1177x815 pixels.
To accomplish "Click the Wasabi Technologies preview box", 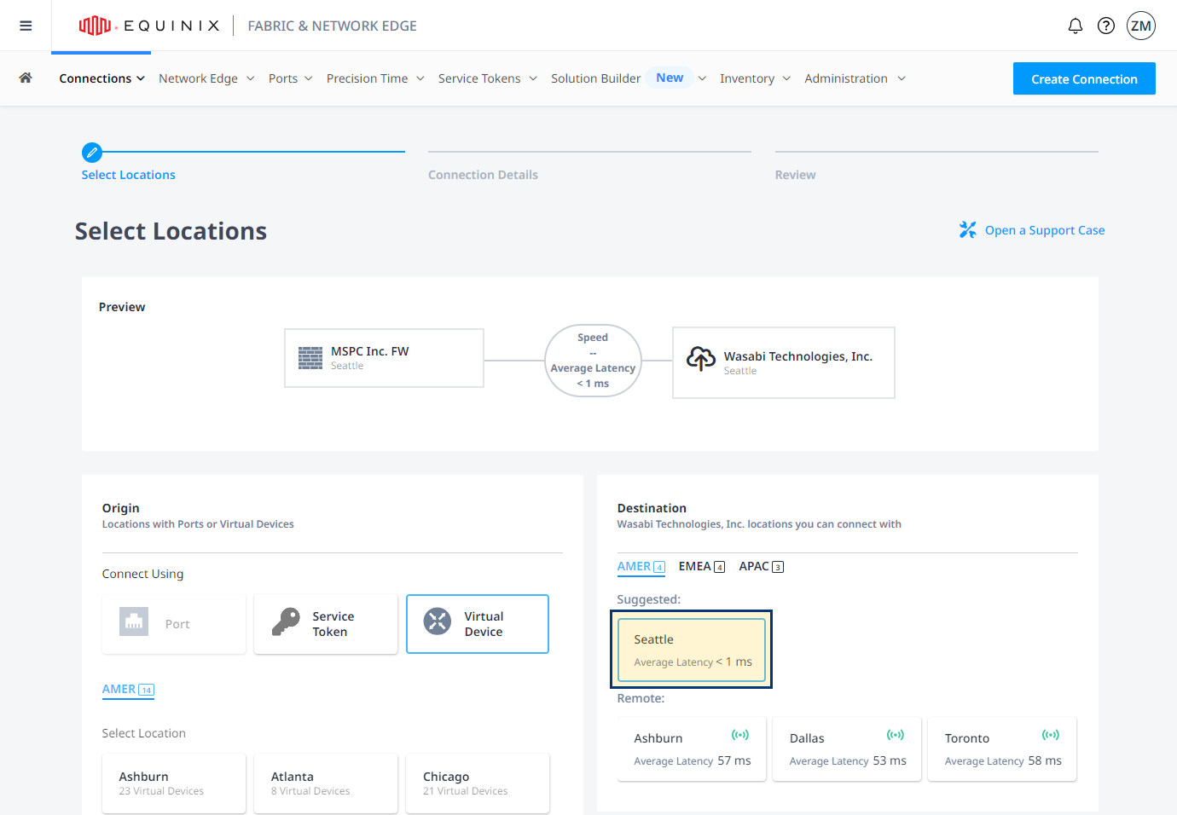I will point(784,362).
